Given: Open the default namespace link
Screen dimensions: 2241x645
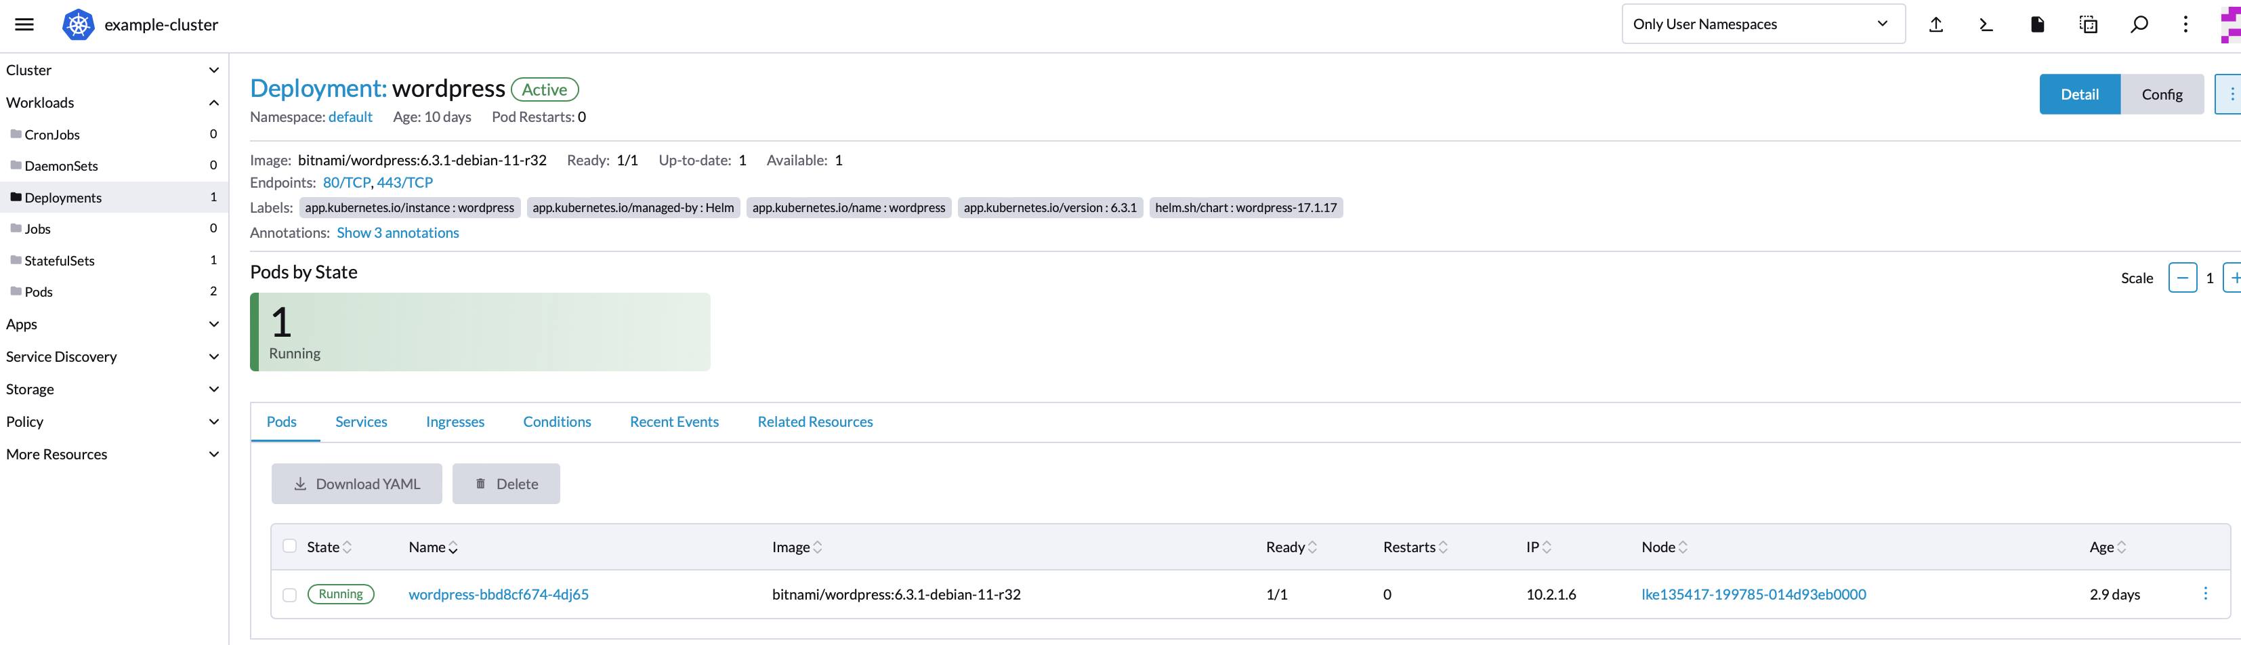Looking at the screenshot, I should pyautogui.click(x=350, y=117).
